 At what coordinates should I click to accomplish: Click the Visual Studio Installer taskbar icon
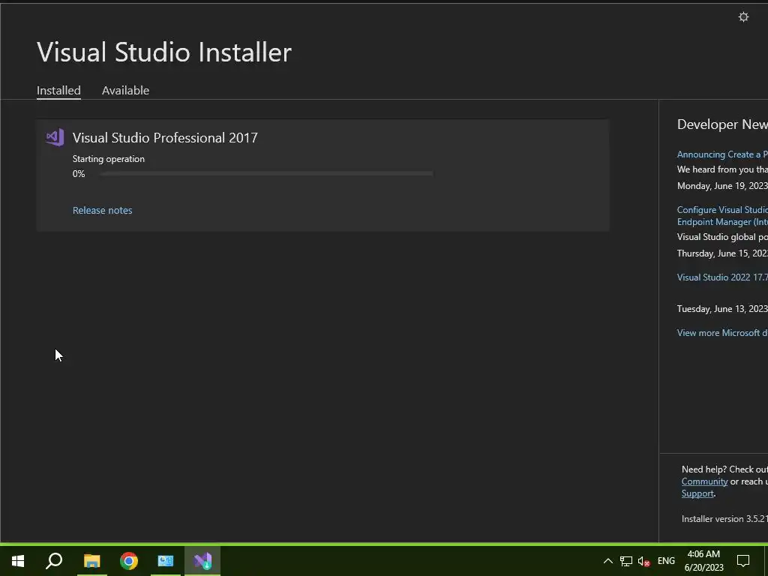click(202, 561)
